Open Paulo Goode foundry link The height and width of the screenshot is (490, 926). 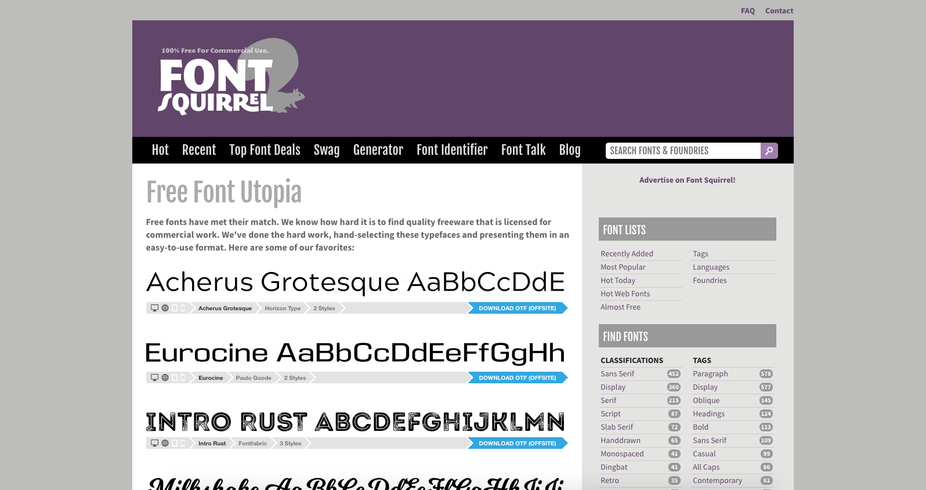[x=254, y=378]
